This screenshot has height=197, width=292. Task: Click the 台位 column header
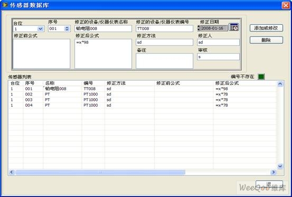point(15,83)
